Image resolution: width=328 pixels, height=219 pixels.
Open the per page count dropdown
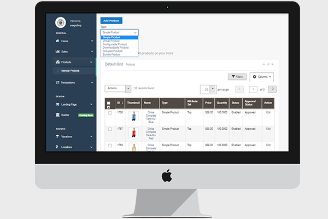click(x=208, y=89)
